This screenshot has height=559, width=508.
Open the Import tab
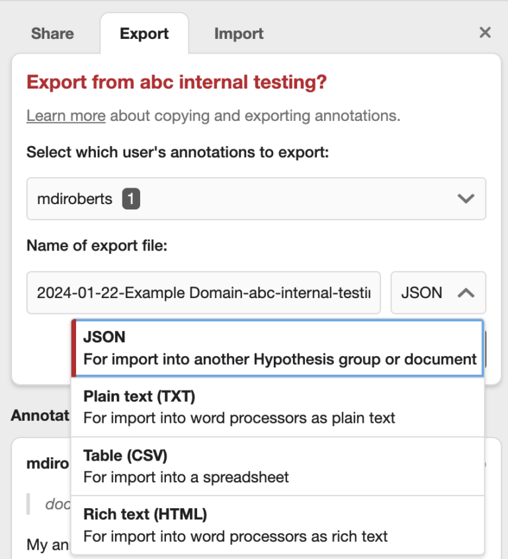[x=239, y=34]
